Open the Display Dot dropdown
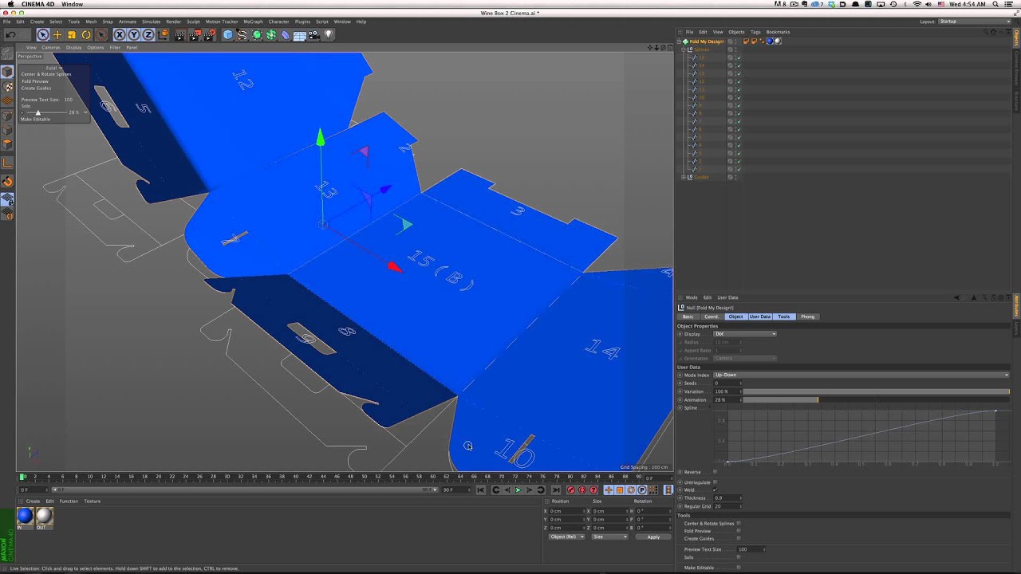The width and height of the screenshot is (1021, 574). pyautogui.click(x=745, y=334)
